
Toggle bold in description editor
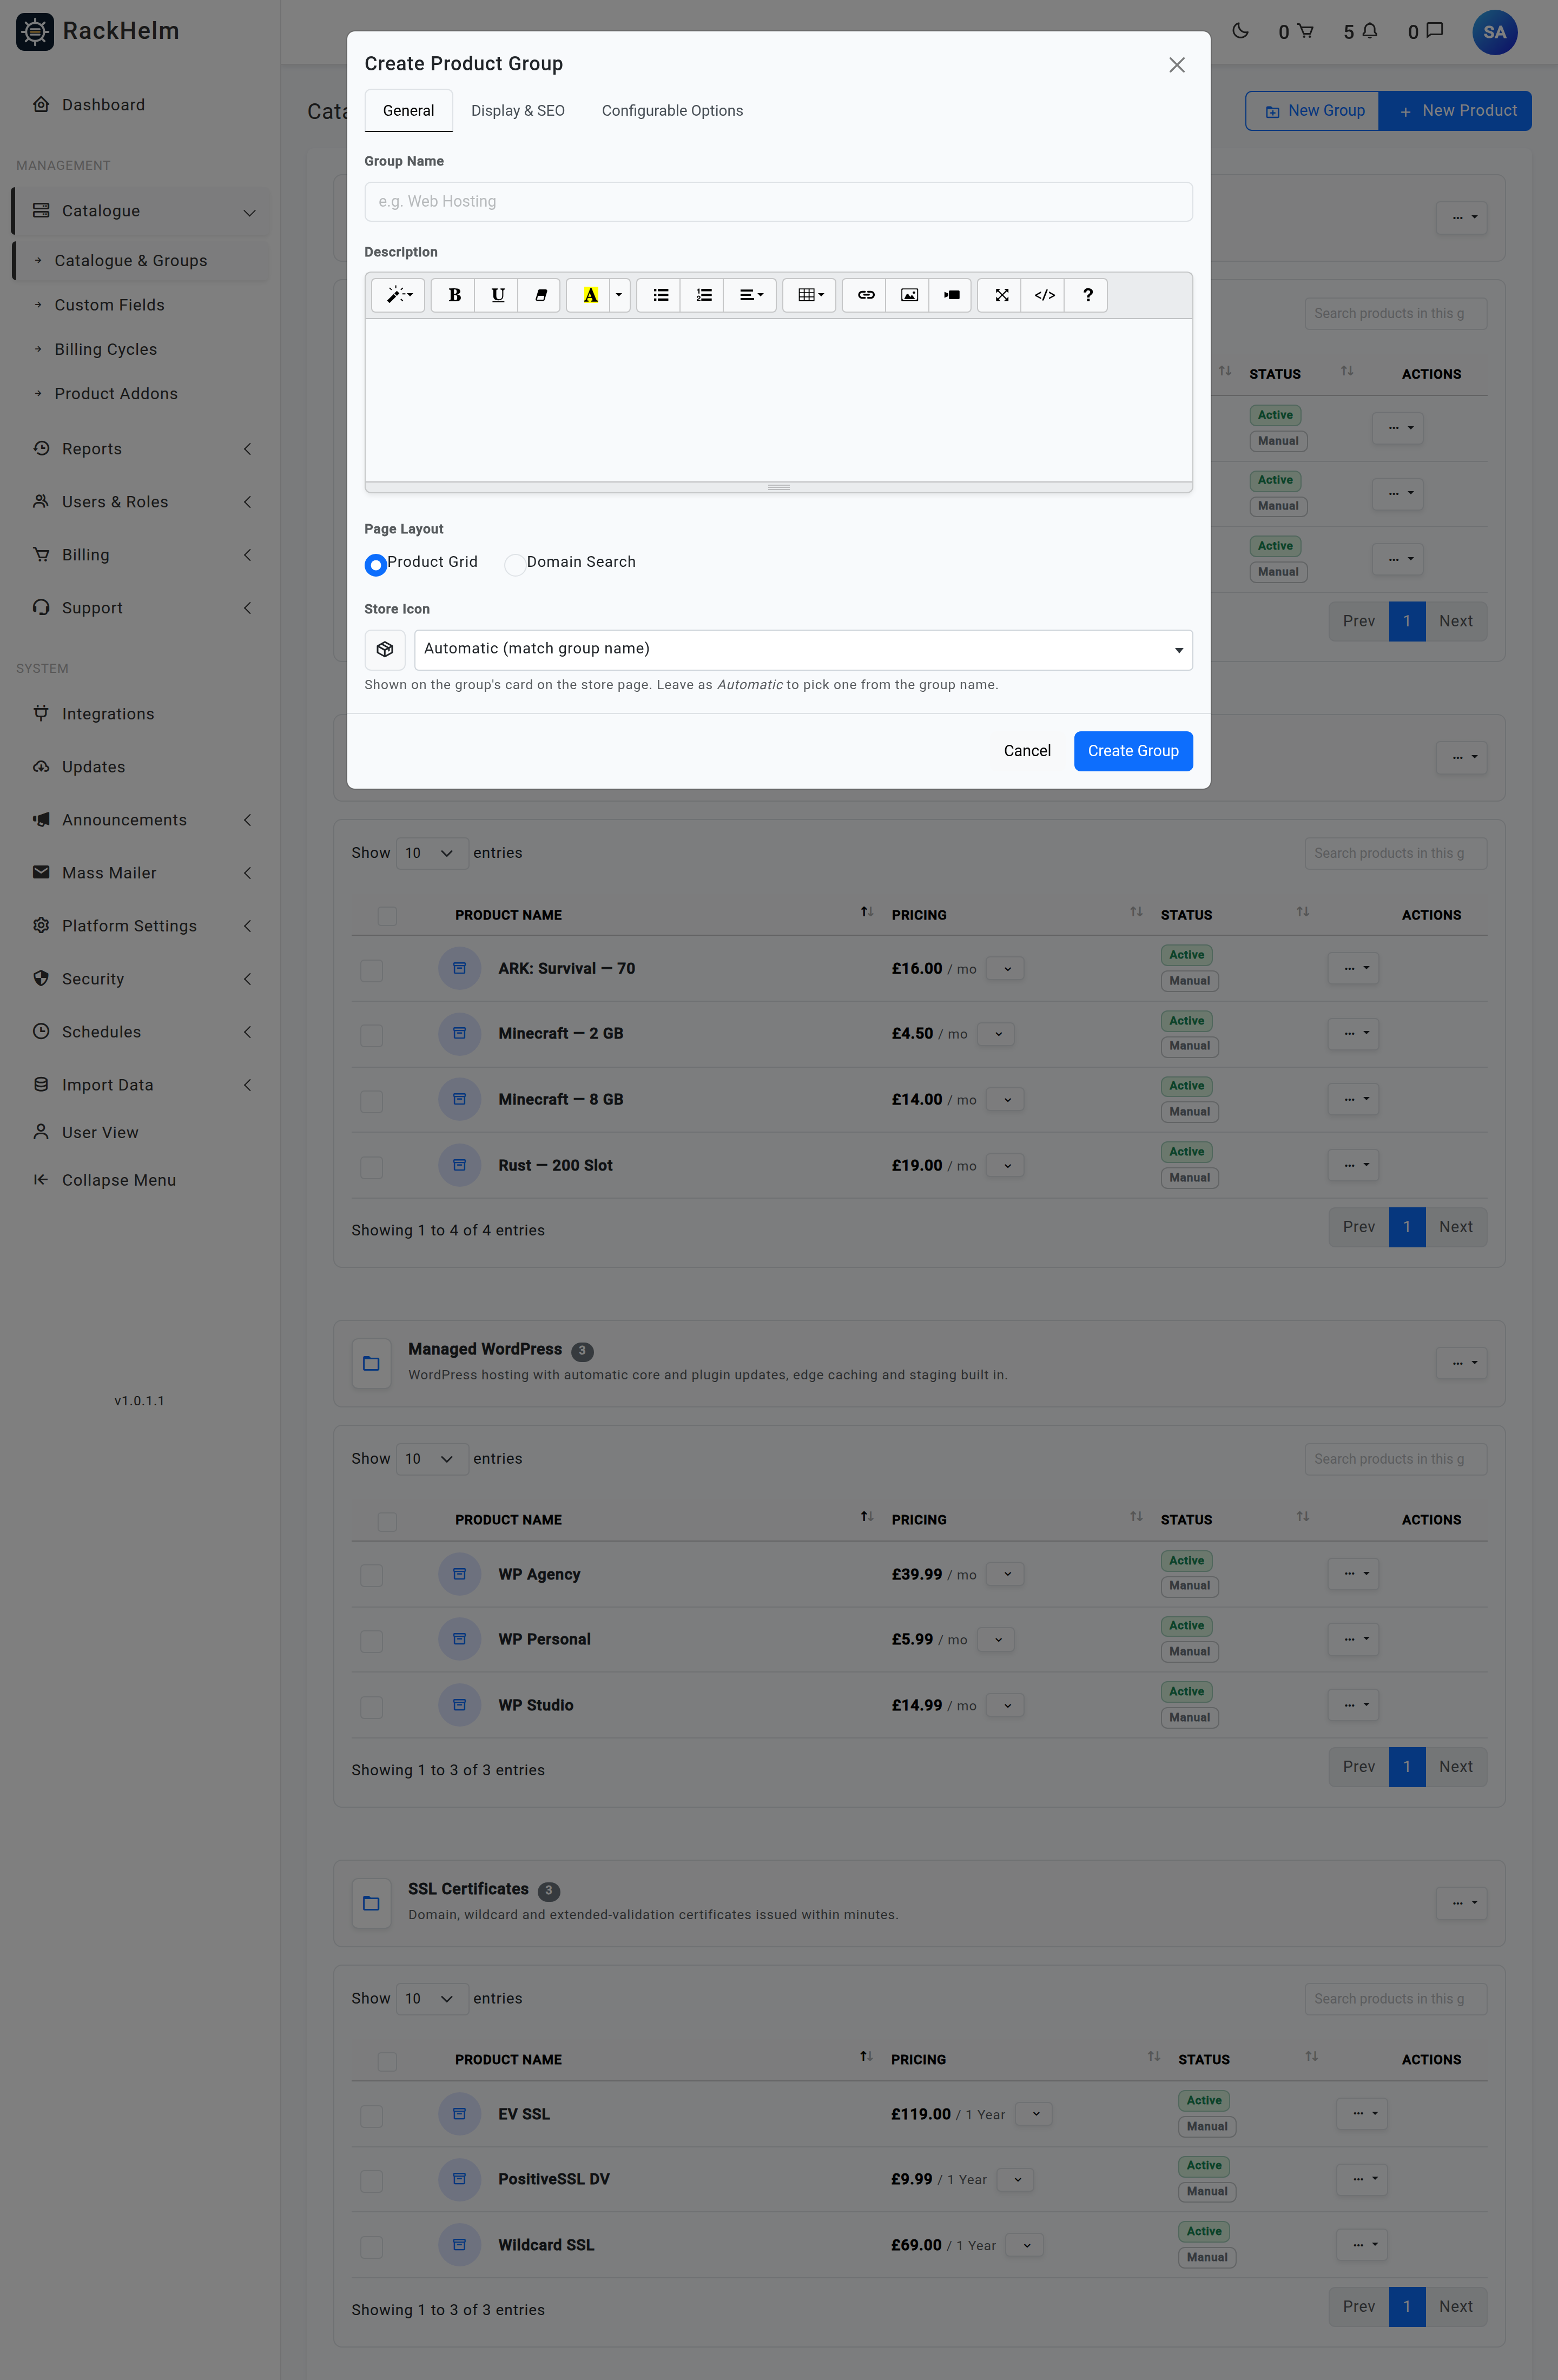coord(454,295)
